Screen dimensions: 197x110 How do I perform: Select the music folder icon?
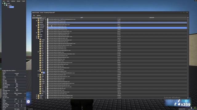coord(38,36)
